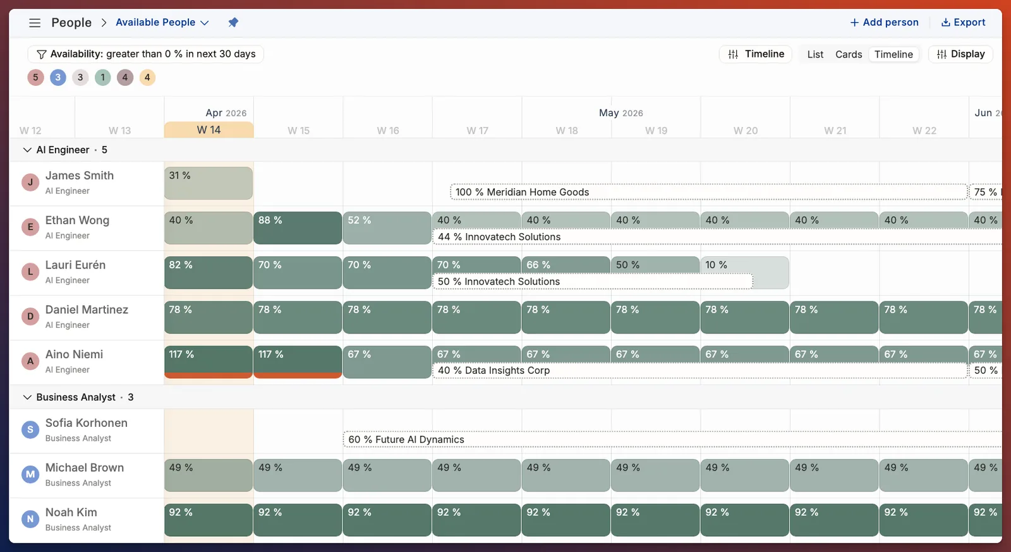The image size is (1011, 552).
Task: Open Michael Brown avatar
Action: [30, 475]
